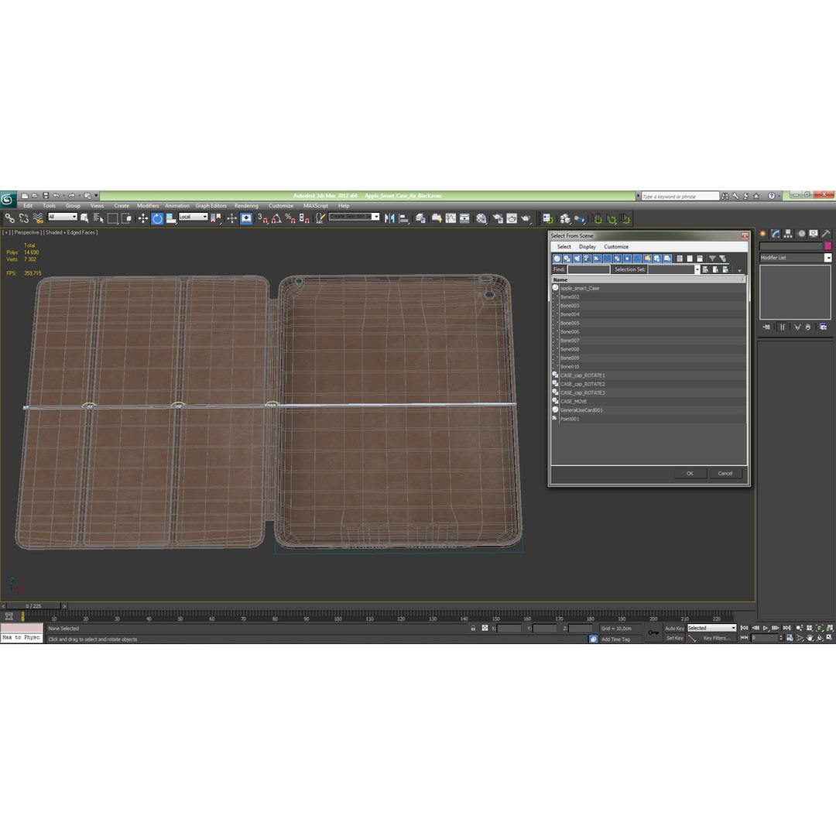
Task: Toggle Display Cameras filter in dialog
Action: [x=587, y=259]
